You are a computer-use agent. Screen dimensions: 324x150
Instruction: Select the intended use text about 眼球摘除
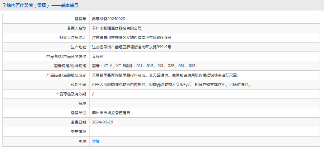[172, 85]
